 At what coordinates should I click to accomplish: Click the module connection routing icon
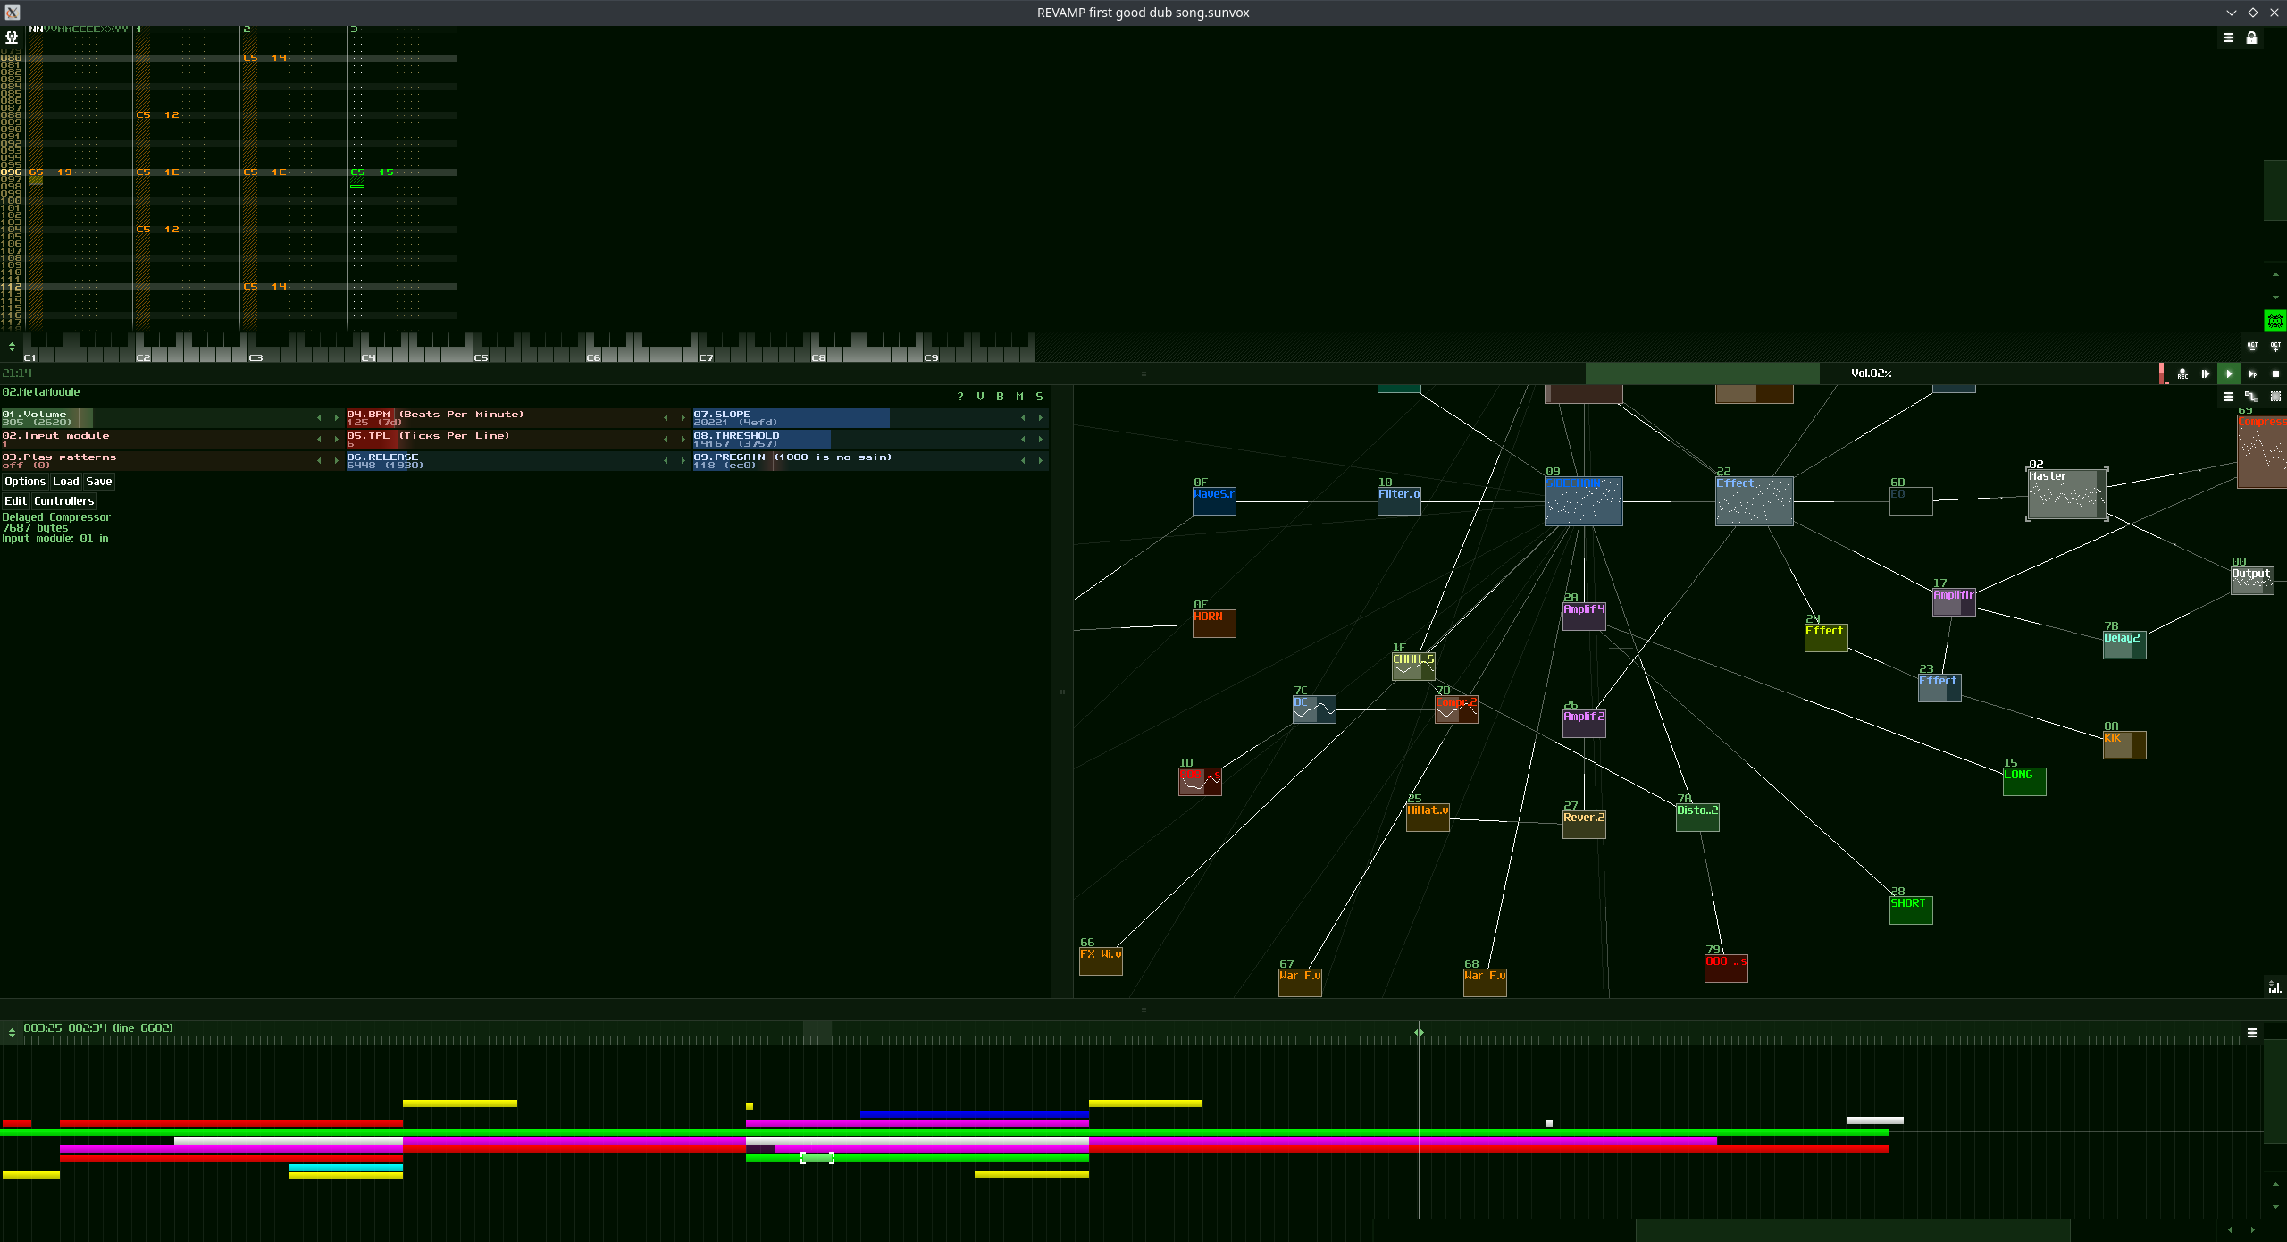[2251, 397]
